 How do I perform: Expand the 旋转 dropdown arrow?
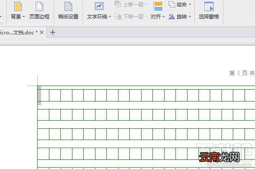point(190,17)
